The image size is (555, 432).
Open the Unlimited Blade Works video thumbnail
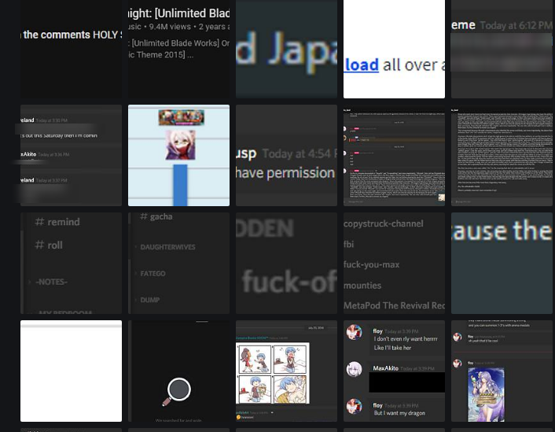click(x=178, y=49)
